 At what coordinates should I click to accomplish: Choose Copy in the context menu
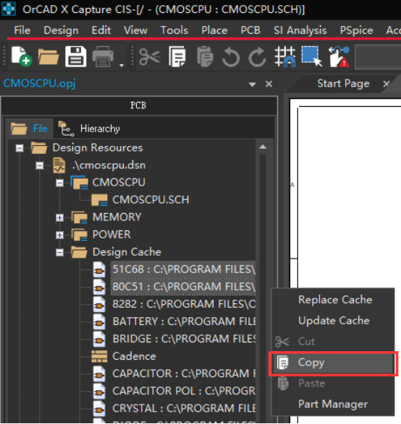pyautogui.click(x=333, y=363)
